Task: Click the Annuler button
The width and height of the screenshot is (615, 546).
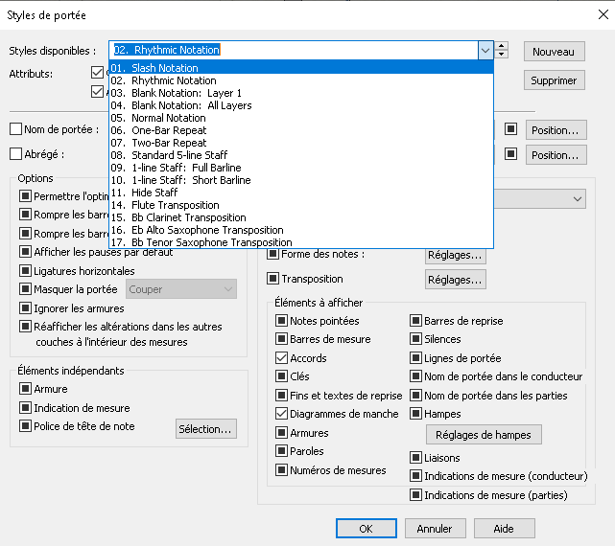Action: tap(435, 529)
